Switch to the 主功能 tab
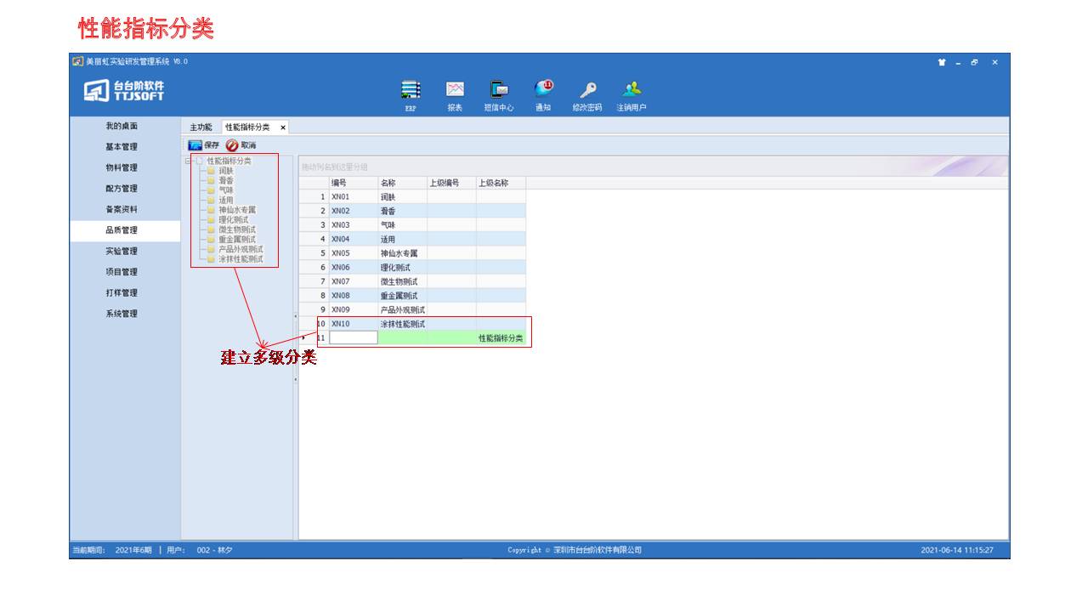1088x612 pixels. (x=201, y=127)
